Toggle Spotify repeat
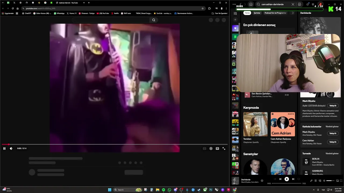 point(299,179)
